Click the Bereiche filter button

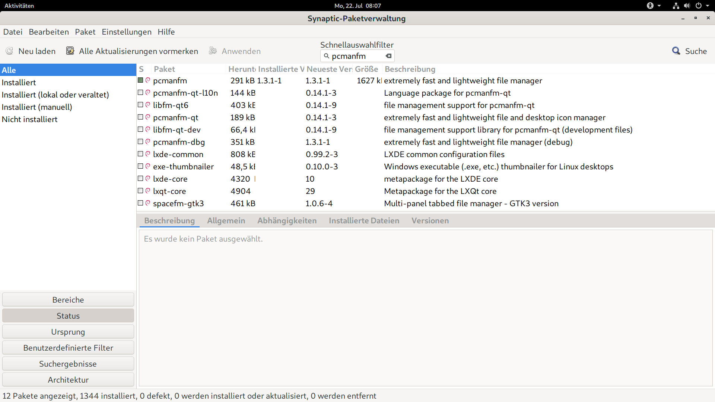(68, 300)
